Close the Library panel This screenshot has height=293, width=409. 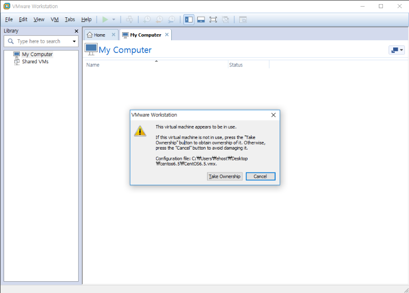pos(76,31)
